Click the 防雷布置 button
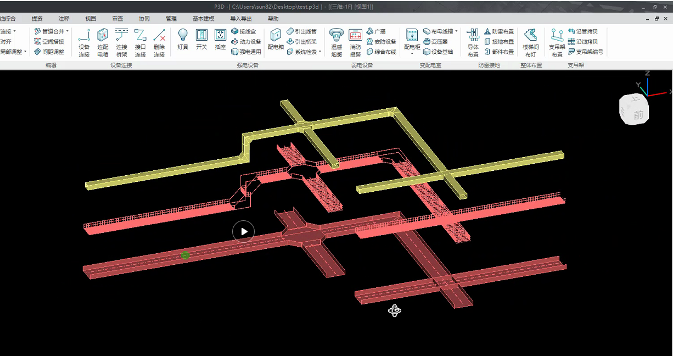673x356 pixels. point(498,31)
